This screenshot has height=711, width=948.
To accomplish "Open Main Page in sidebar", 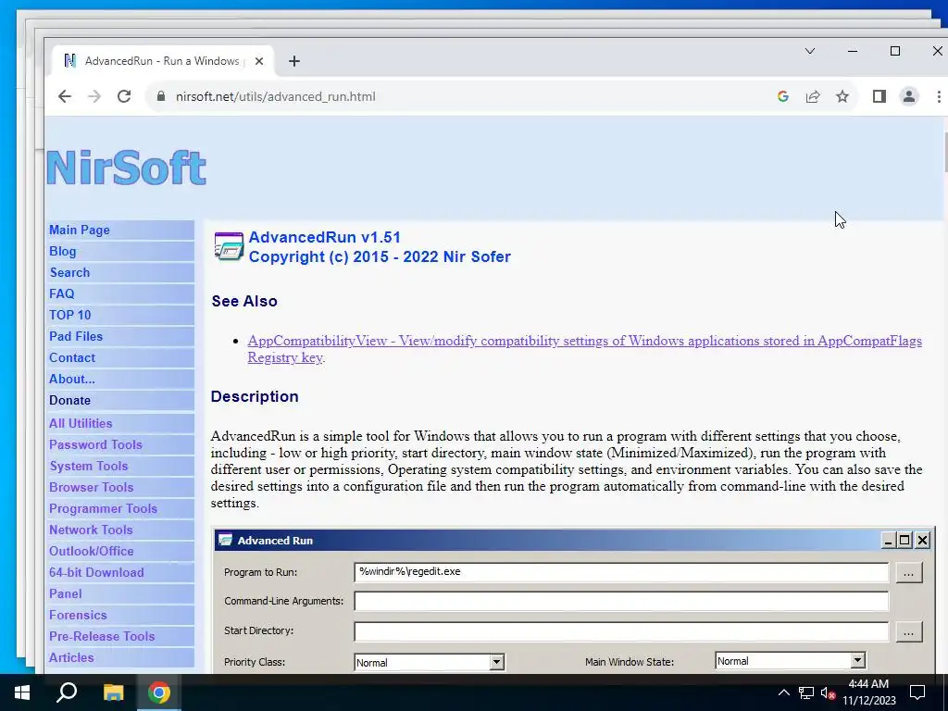I will pos(80,230).
